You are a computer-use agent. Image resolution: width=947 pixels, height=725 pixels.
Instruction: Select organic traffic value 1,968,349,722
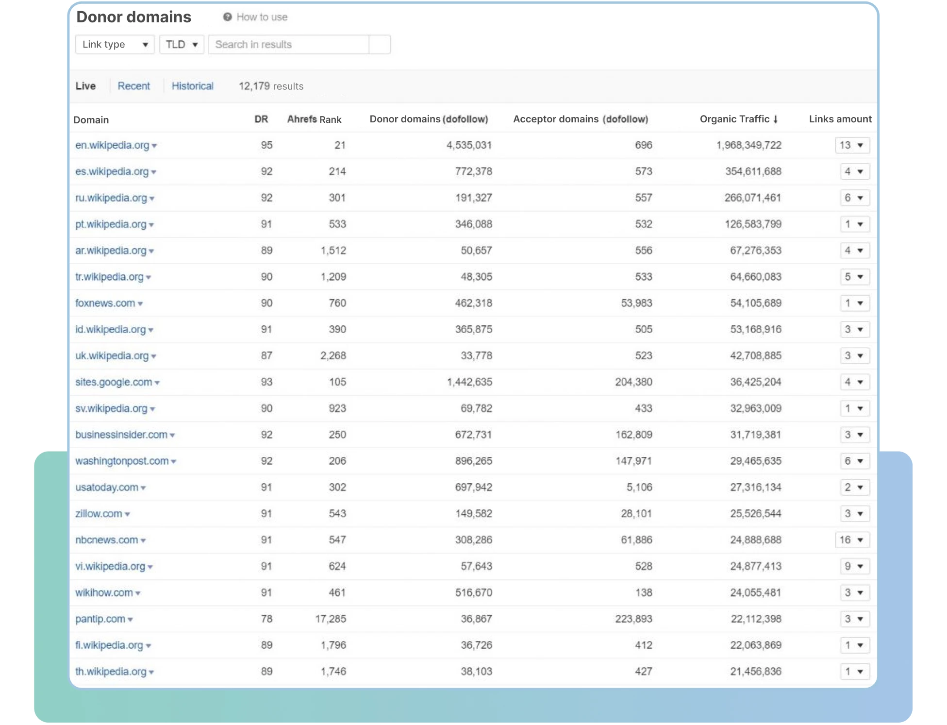pyautogui.click(x=749, y=145)
